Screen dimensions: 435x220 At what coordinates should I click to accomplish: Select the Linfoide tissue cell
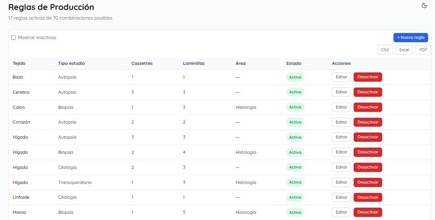[x=21, y=197]
